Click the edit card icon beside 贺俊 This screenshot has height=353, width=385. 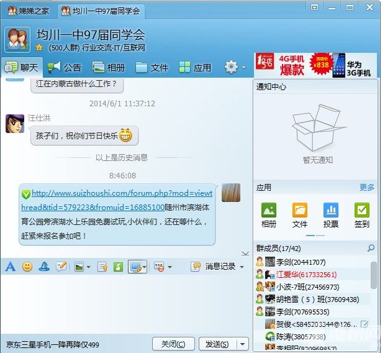[x=365, y=324]
